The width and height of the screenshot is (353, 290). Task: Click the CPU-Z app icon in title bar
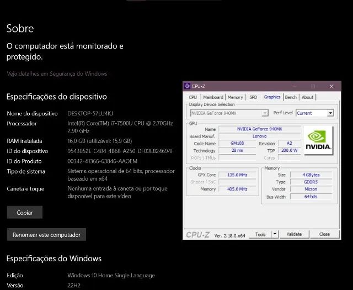(188, 86)
